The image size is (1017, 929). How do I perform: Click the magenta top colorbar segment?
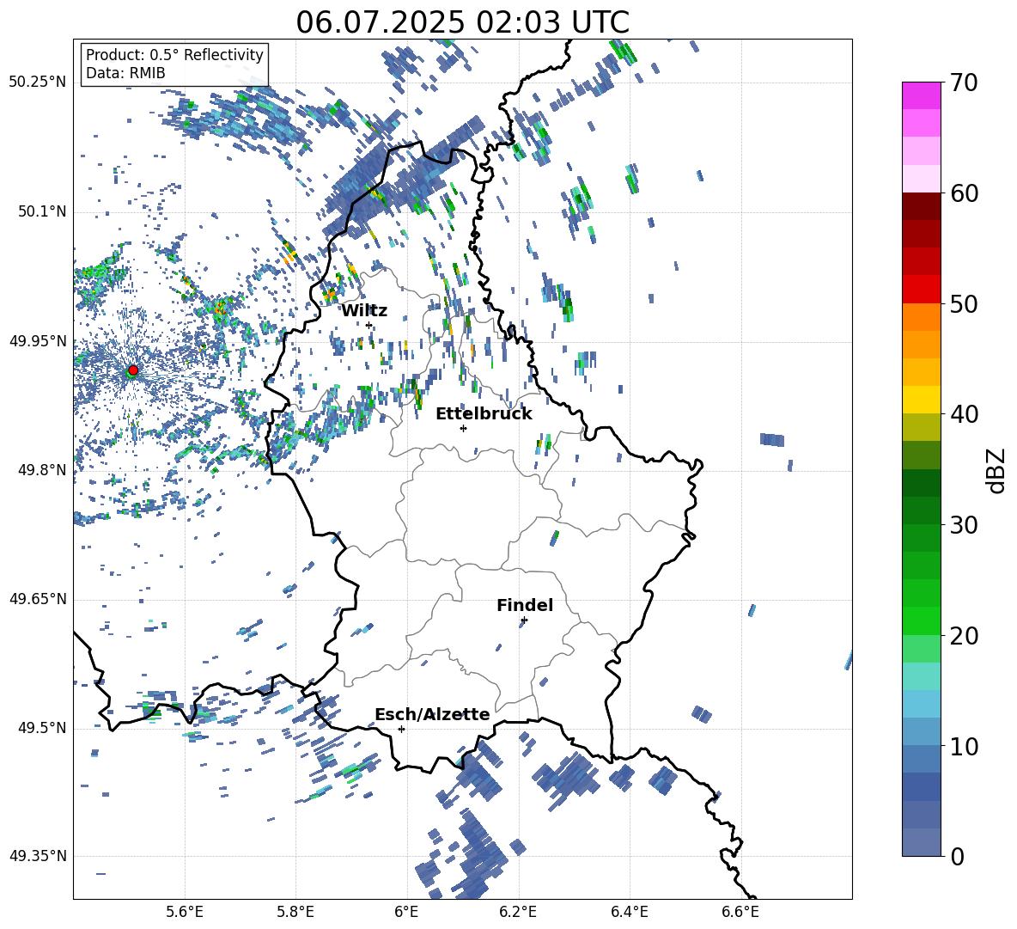coord(921,95)
